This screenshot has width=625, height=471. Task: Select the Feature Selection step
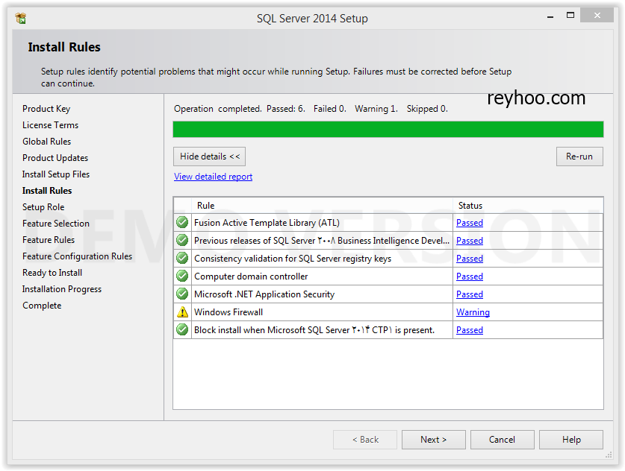(56, 224)
